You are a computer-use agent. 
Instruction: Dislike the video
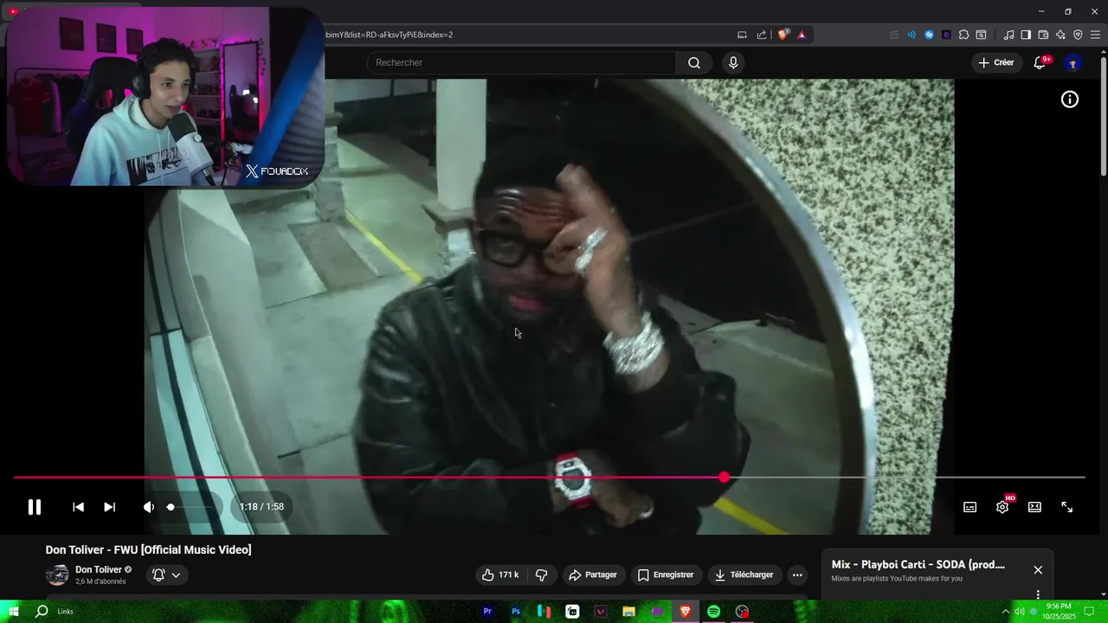542,575
